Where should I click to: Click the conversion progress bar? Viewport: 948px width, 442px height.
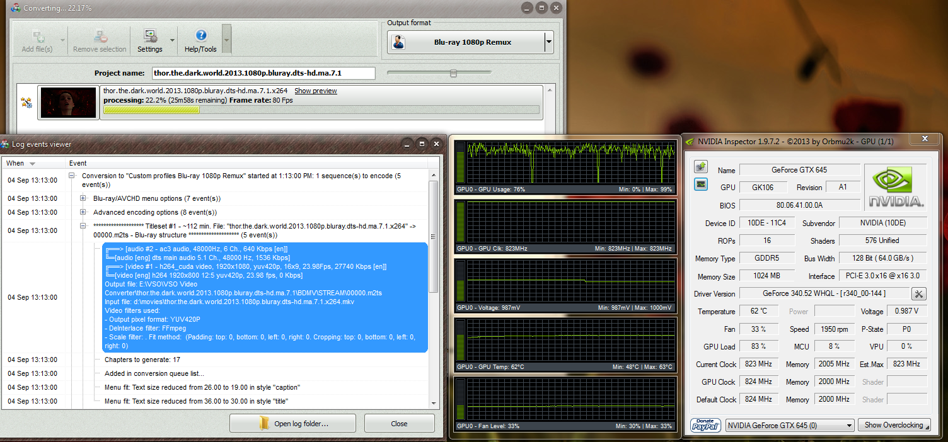tap(321, 110)
